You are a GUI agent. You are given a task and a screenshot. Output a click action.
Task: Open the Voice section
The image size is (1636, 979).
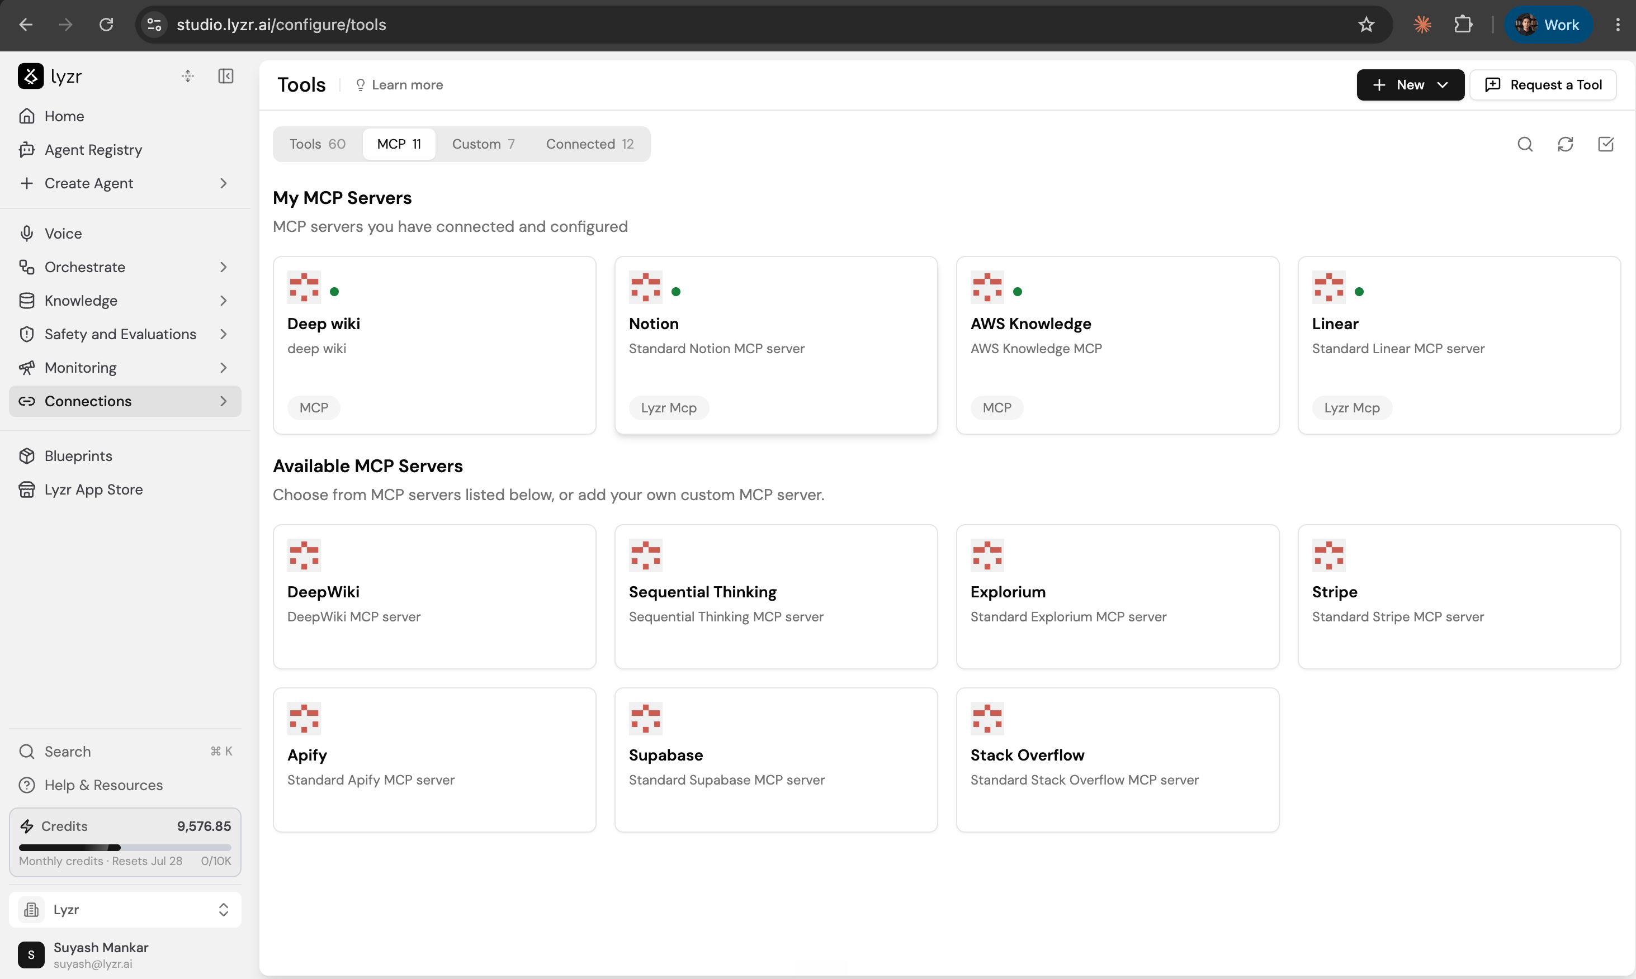tap(125, 234)
